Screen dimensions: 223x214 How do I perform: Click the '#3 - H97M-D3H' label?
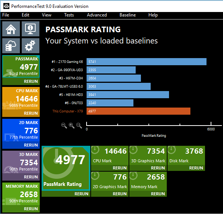pyautogui.click(x=71, y=78)
